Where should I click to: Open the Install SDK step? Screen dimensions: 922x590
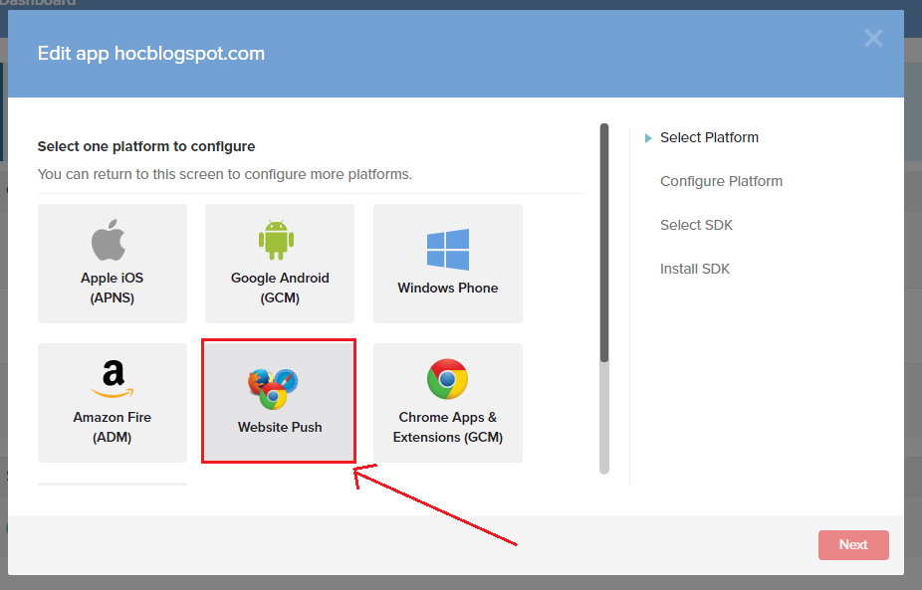(x=694, y=269)
